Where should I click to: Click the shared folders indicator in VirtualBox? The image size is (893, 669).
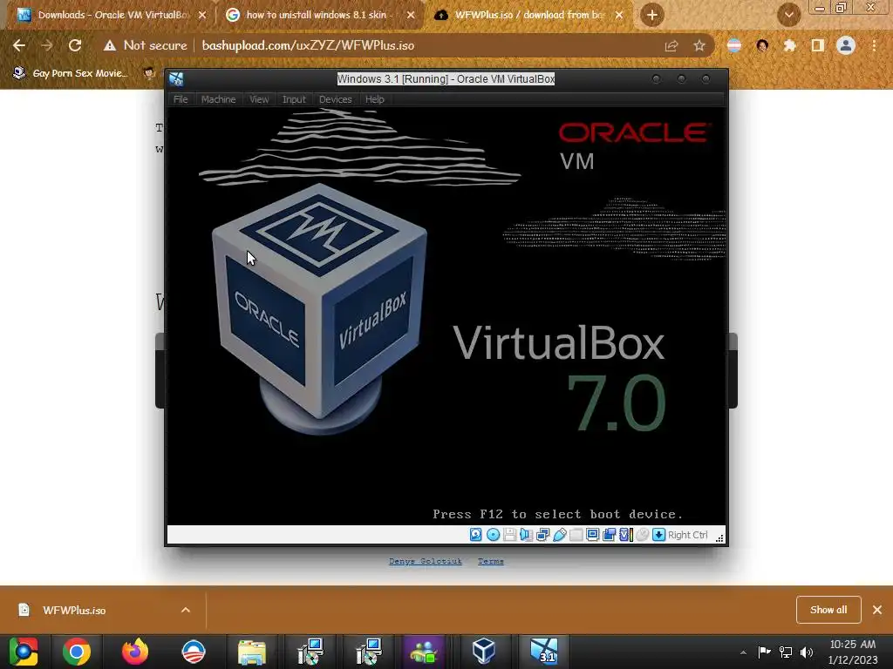[x=576, y=535]
